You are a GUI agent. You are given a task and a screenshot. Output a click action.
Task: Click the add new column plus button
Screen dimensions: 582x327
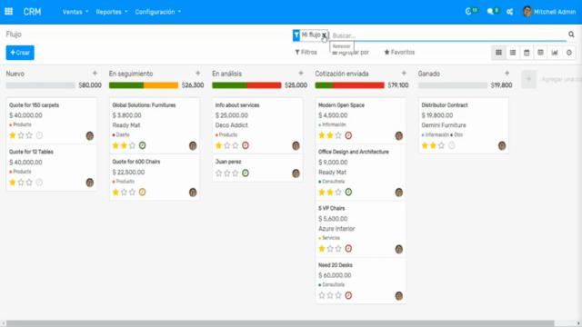(x=529, y=79)
